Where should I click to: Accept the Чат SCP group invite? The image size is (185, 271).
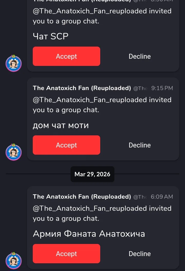(66, 56)
